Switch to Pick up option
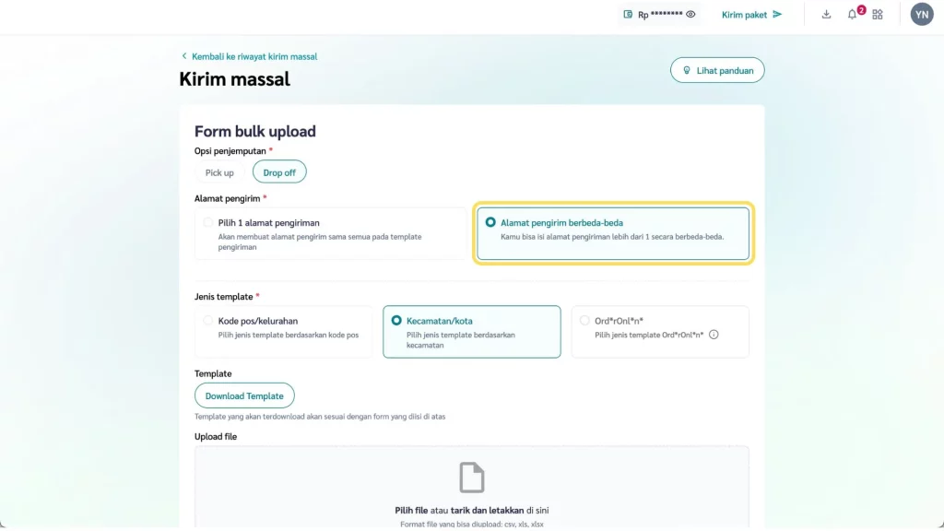The width and height of the screenshot is (944, 531). (x=219, y=172)
